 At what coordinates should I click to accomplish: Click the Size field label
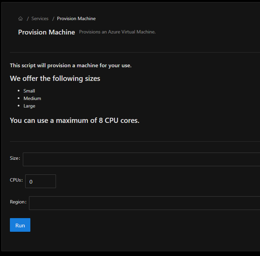[x=15, y=158]
